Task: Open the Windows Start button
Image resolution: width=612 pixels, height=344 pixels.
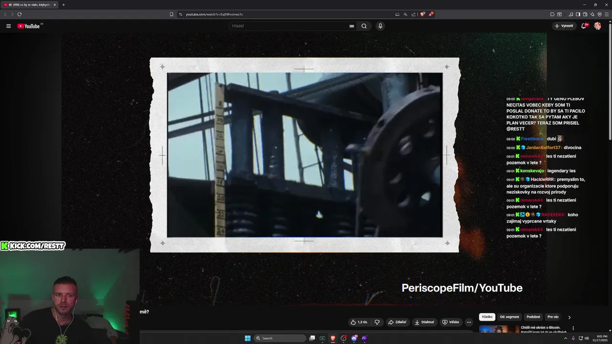Action: pos(248,338)
